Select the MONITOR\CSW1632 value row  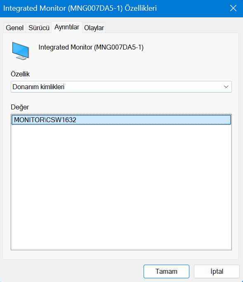tap(121, 120)
